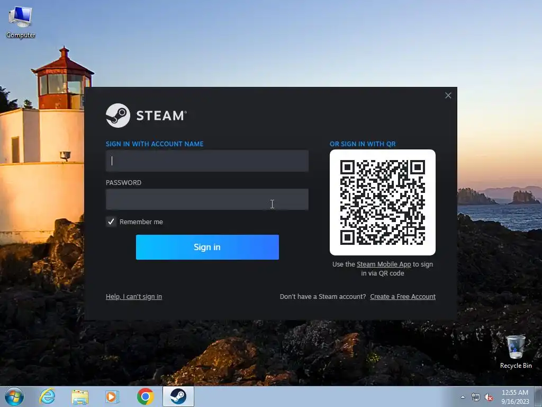Close the Steam sign-in dialog

click(x=448, y=95)
